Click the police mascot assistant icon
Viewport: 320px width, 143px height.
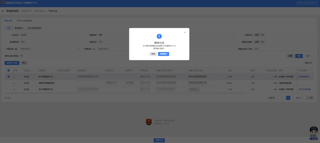click(314, 133)
